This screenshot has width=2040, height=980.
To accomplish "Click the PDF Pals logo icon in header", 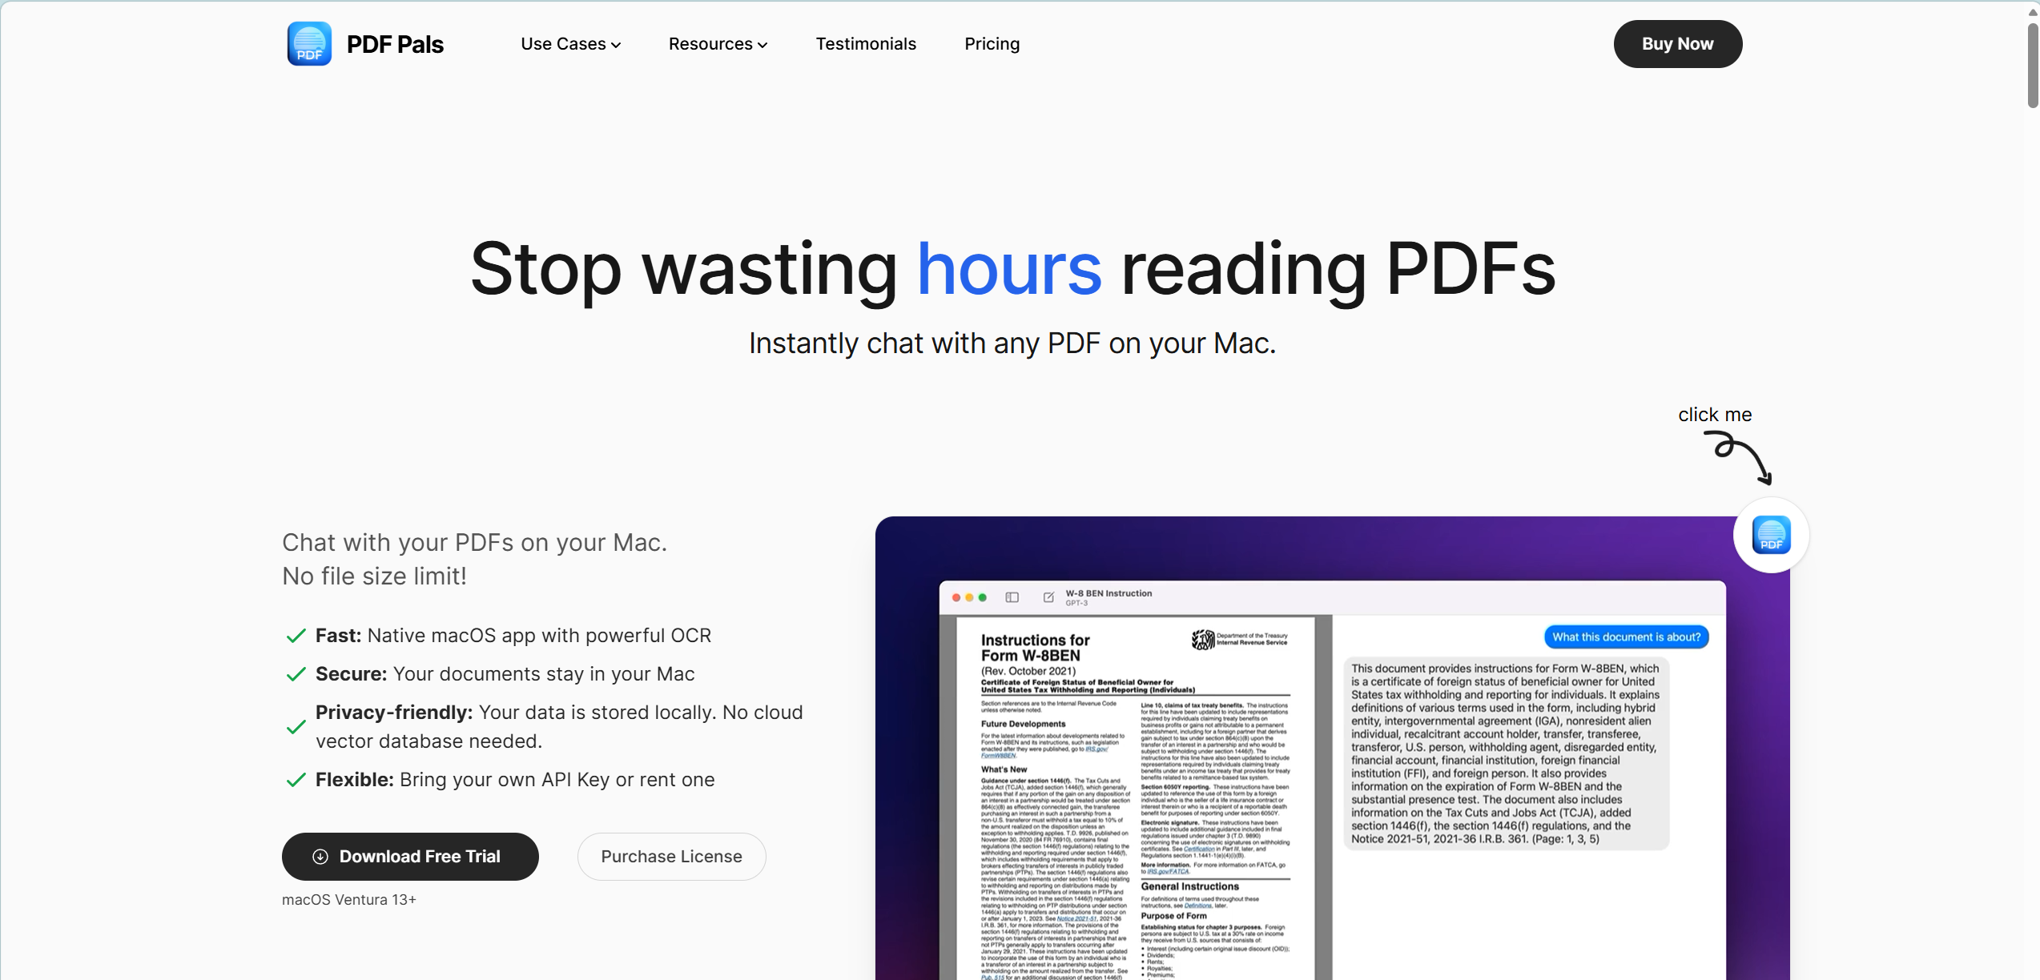I will 309,44.
